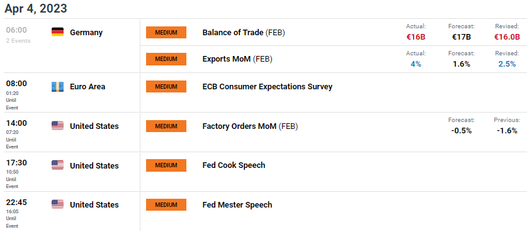Click the Apr 4, 2023 date heading
Viewport: 527px width, 239px height.
tap(36, 9)
